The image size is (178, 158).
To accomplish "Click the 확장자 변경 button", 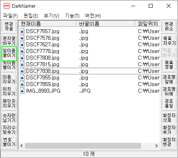I will 169,142.
